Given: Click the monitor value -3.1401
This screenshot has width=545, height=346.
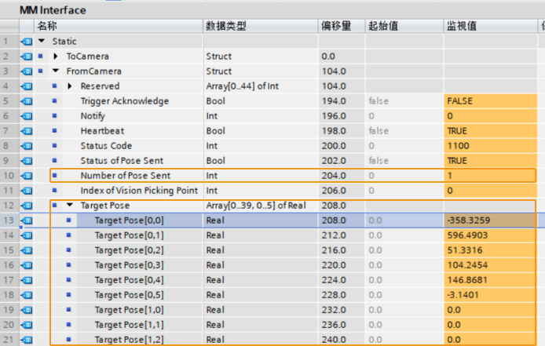Looking at the screenshot, I should [463, 295].
